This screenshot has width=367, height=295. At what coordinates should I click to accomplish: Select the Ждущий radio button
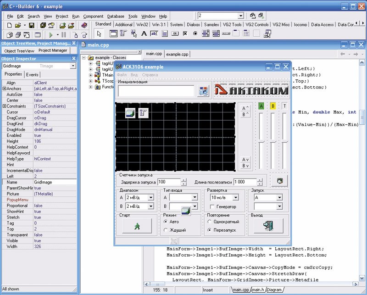pos(166,230)
